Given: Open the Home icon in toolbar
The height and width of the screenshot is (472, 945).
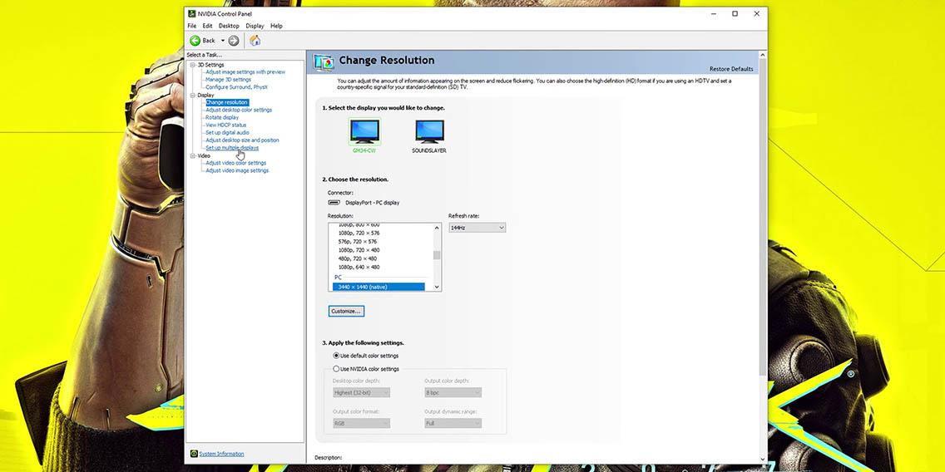Looking at the screenshot, I should click(255, 41).
